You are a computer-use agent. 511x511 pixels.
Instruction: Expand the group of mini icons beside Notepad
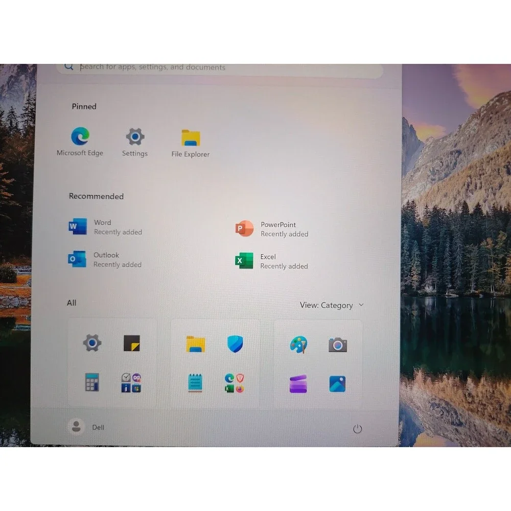click(235, 383)
